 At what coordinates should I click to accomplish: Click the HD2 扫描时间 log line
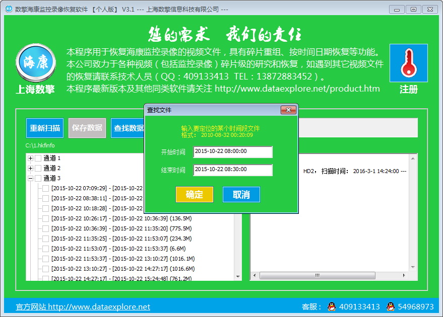355,171
